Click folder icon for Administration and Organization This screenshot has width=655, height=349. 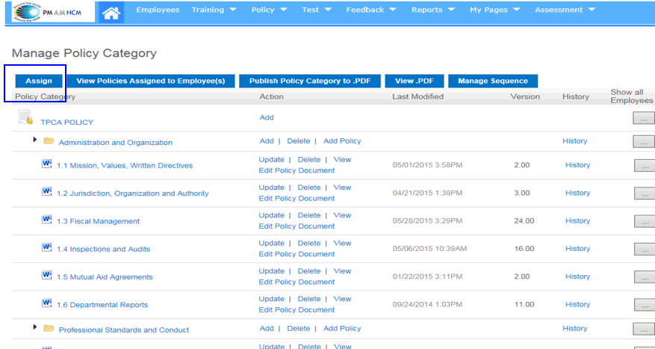click(x=49, y=141)
